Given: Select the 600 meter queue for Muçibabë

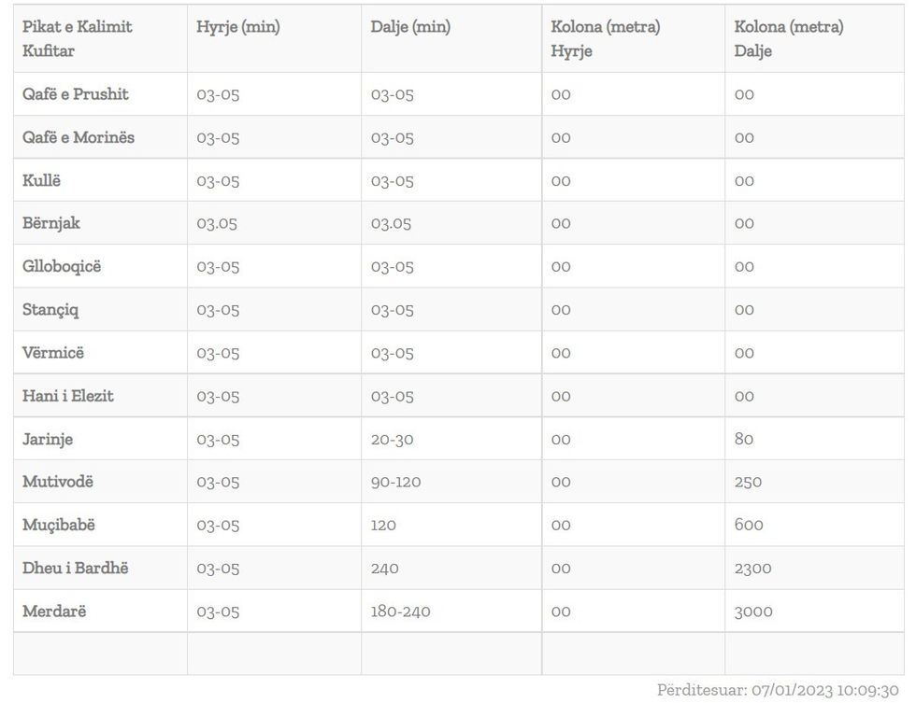Looking at the screenshot, I should tap(749, 525).
